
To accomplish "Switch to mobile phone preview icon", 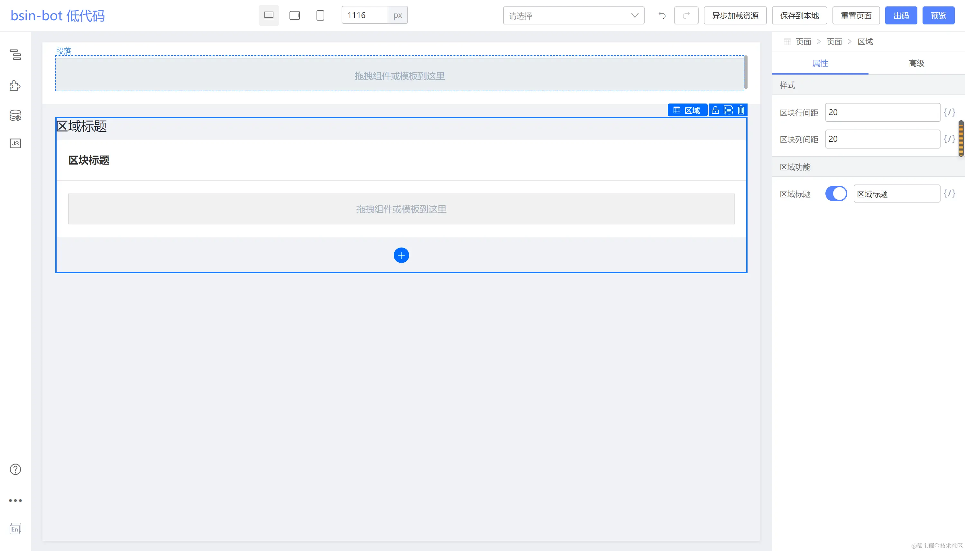I will [x=320, y=15].
